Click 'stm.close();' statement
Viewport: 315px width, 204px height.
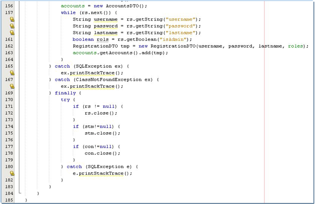click(x=103, y=133)
